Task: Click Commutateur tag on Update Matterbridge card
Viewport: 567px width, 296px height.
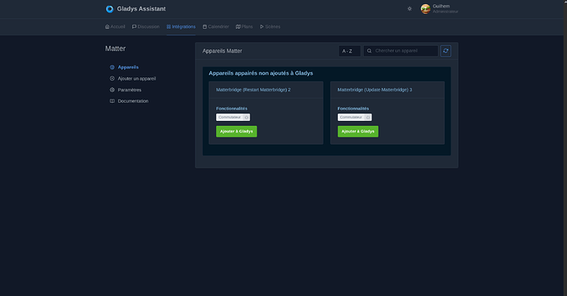Action: click(354, 118)
